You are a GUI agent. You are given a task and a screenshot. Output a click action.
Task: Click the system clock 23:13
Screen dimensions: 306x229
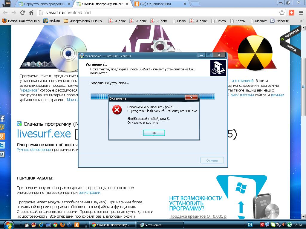click(x=298, y=225)
